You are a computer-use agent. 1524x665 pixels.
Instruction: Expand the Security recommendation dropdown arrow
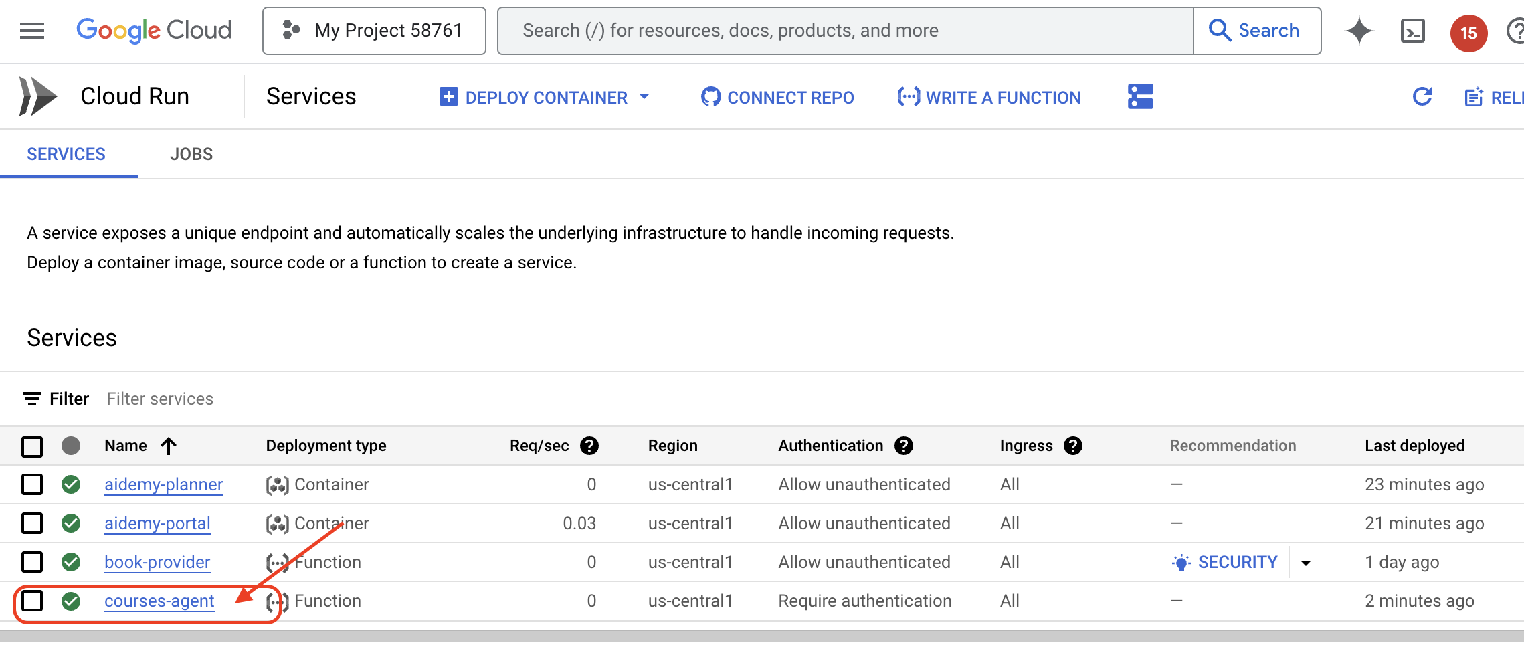(1305, 563)
